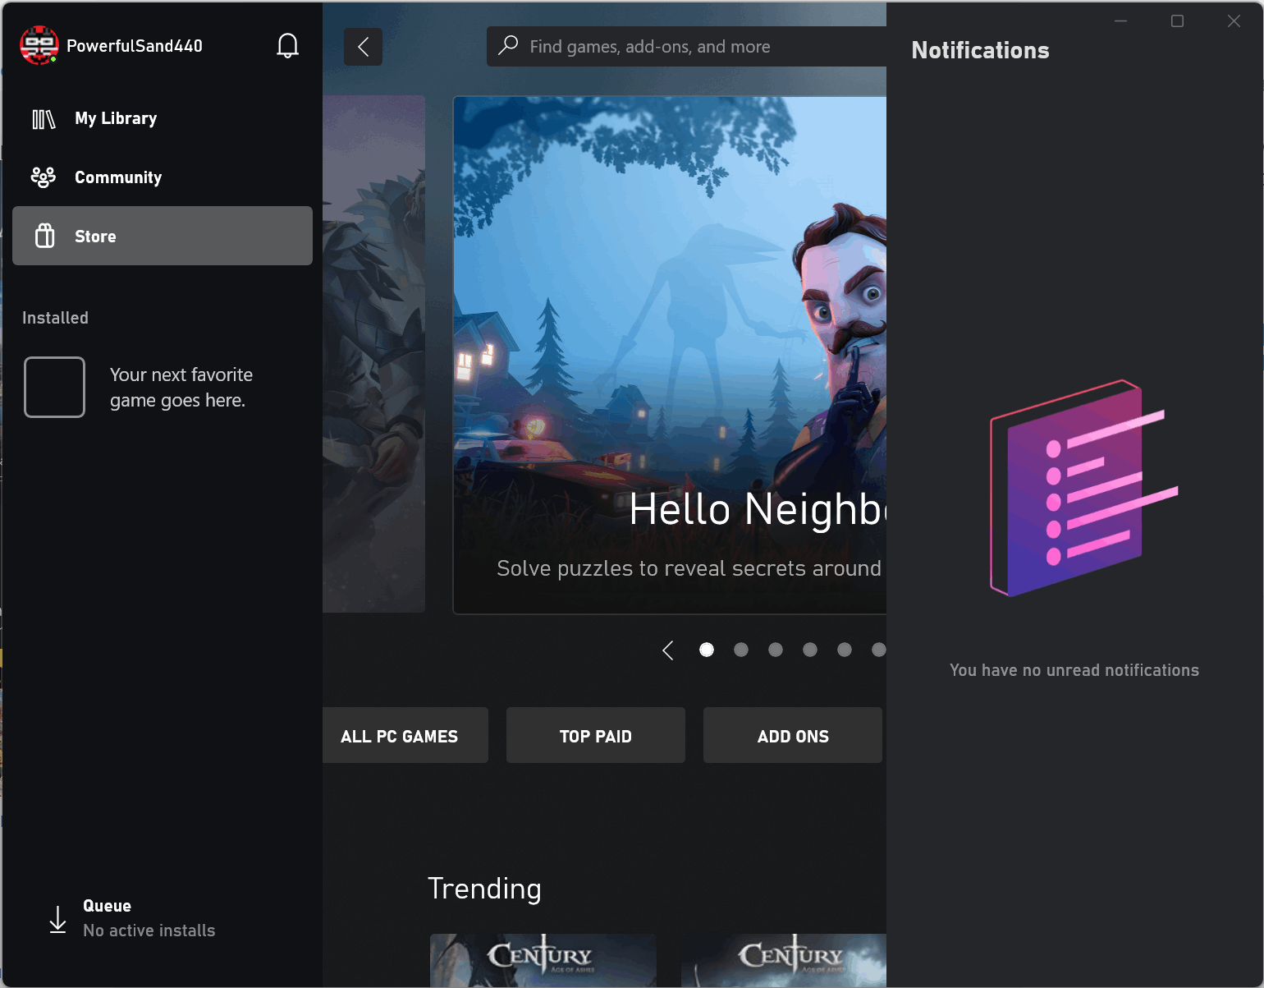The height and width of the screenshot is (988, 1264).
Task: Select the third carousel page dot
Action: point(776,650)
